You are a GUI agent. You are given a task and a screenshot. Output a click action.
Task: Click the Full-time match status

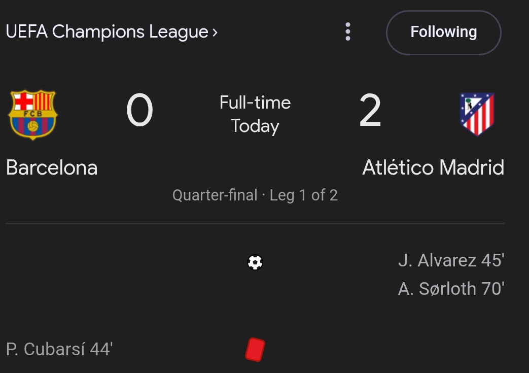tap(255, 103)
